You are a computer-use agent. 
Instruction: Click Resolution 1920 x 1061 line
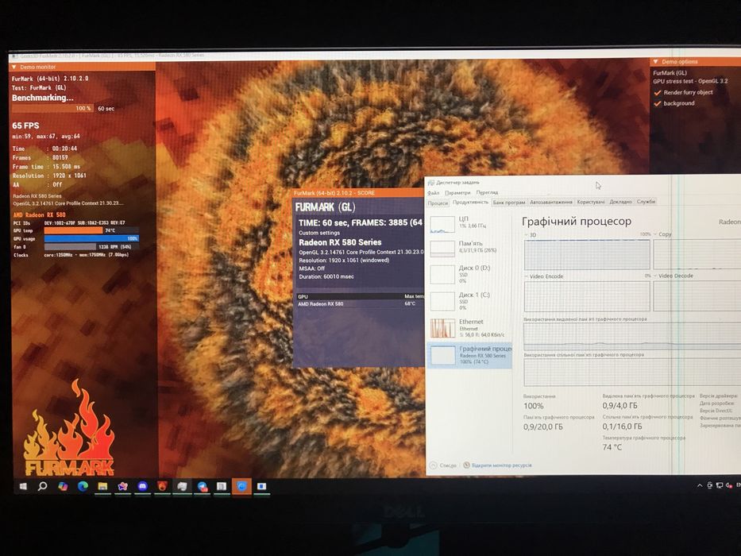tap(49, 176)
